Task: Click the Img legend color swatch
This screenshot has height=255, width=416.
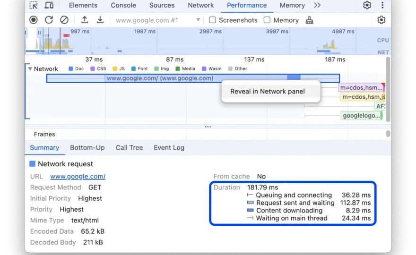Action: pyautogui.click(x=156, y=68)
